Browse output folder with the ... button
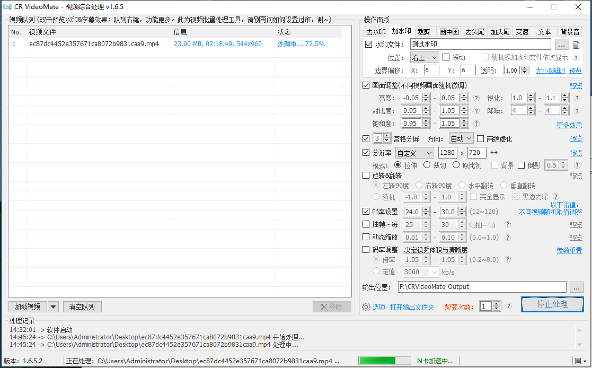 577,287
